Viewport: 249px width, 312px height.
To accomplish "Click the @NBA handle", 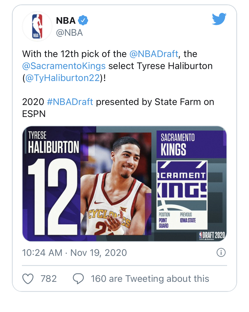I will tap(69, 33).
